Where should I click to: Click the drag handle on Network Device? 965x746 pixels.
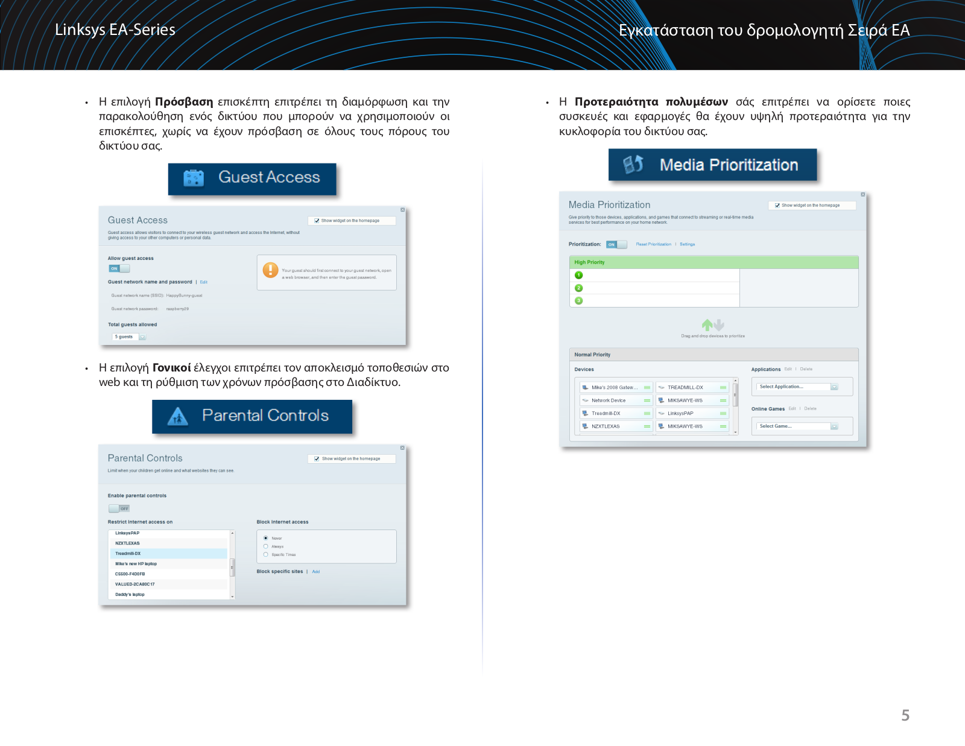coord(647,400)
